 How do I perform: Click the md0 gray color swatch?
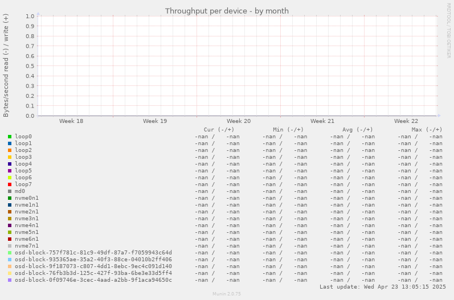coord(10,191)
